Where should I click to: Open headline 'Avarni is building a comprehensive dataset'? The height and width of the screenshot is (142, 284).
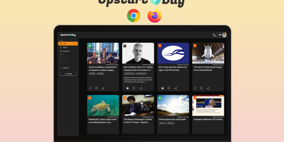(x=103, y=69)
